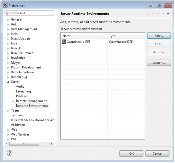Select Web in the preferences tree

(14, 129)
